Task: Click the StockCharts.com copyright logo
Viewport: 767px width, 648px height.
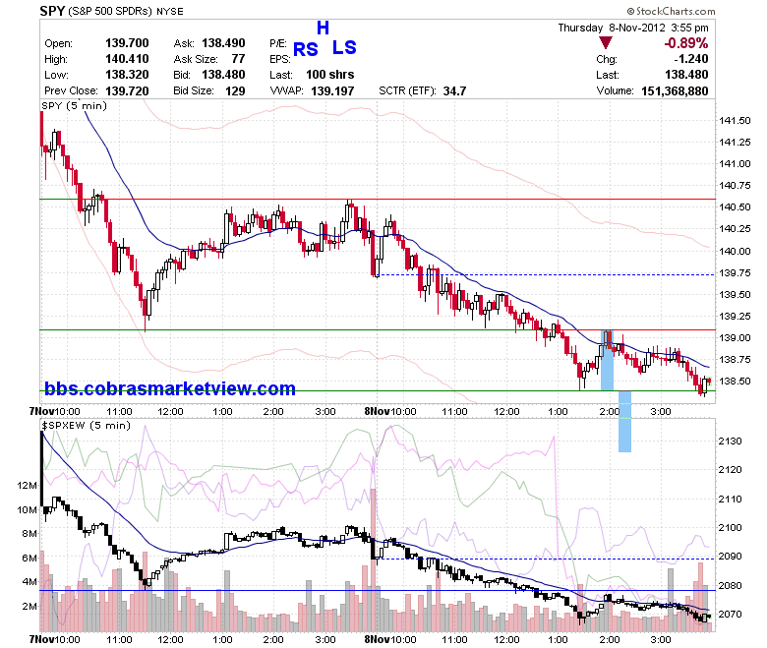Action: point(671,11)
